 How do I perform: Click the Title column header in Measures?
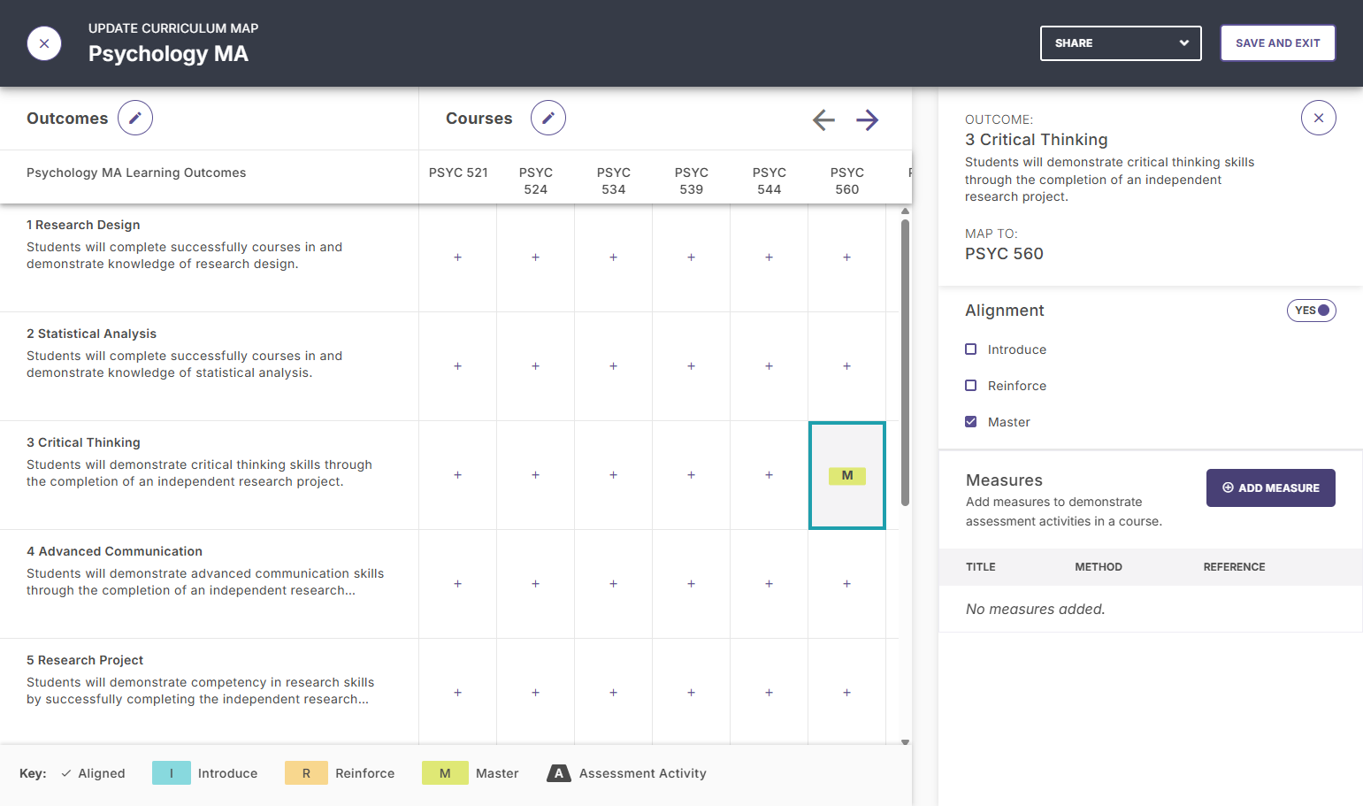tap(981, 567)
